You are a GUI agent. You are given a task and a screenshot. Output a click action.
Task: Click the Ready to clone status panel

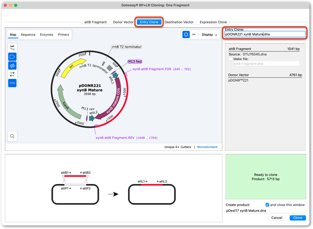coord(266,177)
